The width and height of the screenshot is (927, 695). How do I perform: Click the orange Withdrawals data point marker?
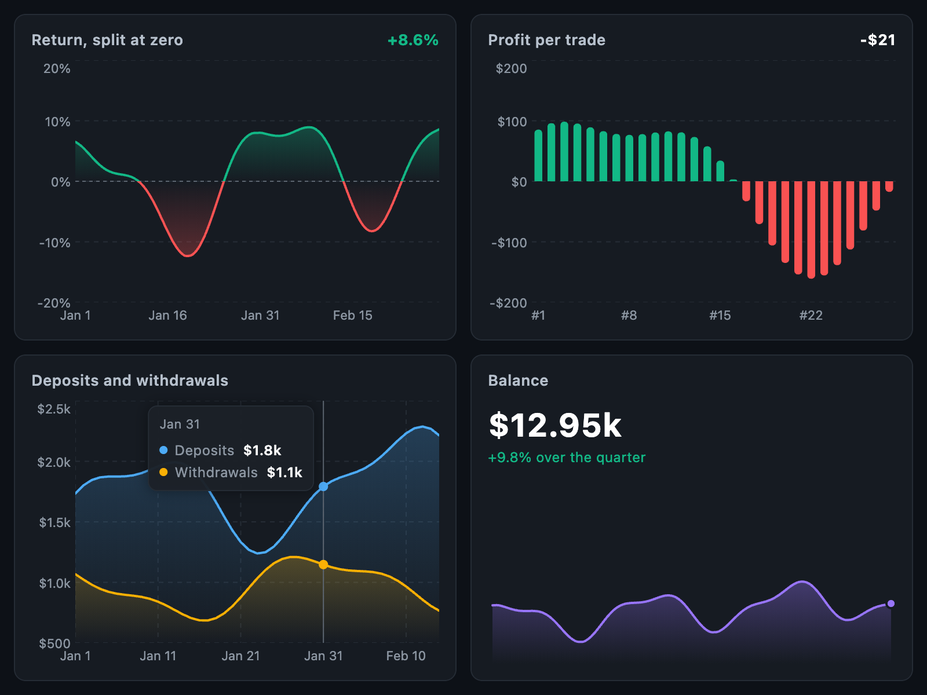pos(323,565)
